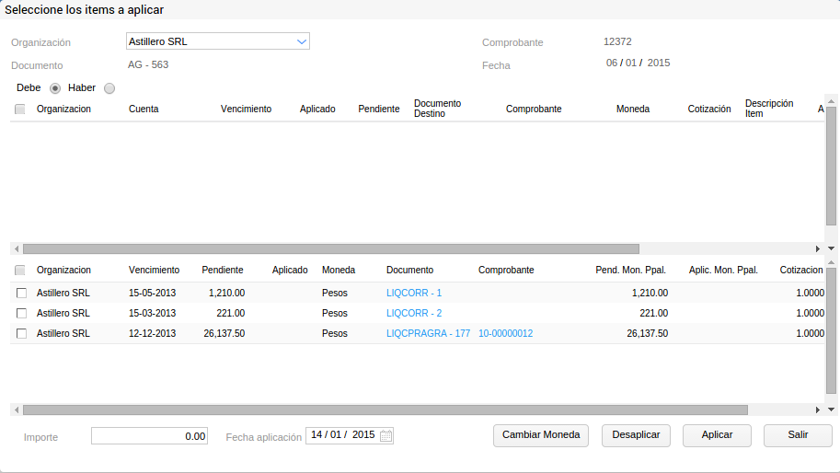Screen dimensions: 840x473
Task: Open the LIQCORR - 2 document link
Action: 414,313
